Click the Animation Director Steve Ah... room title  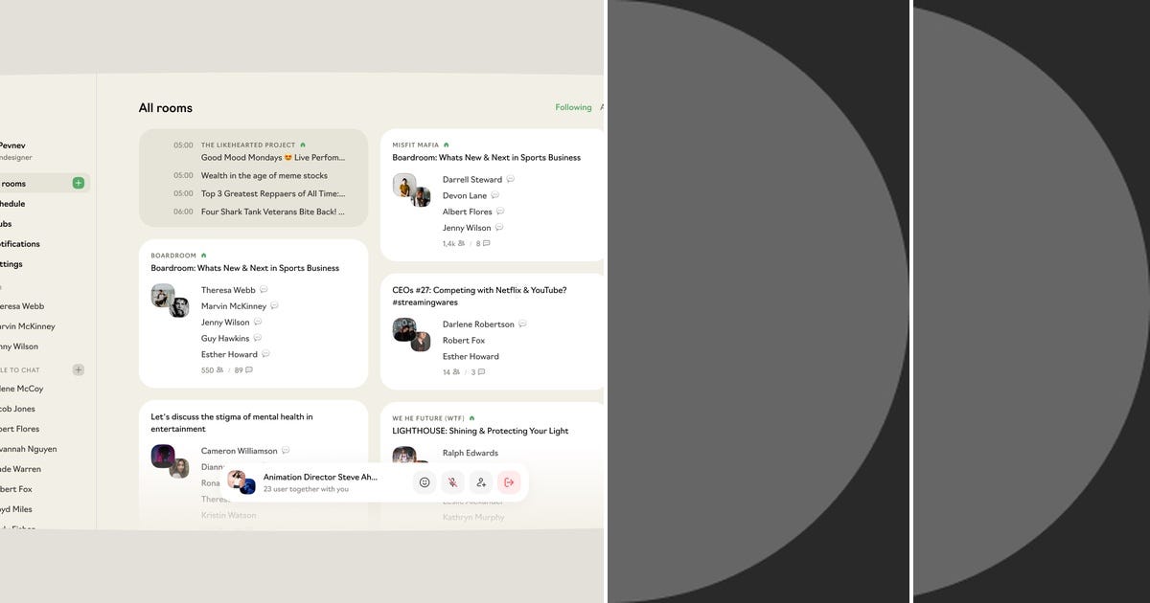coord(320,477)
